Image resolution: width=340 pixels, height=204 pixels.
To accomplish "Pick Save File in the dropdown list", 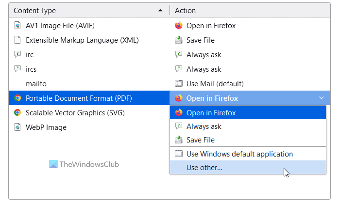I will 200,140.
